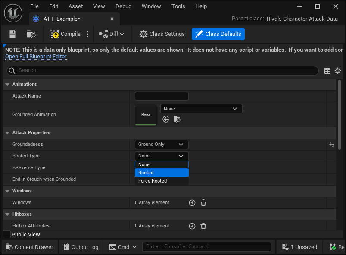Open compile options three-dot menu
The image size is (346, 255).
pos(87,34)
